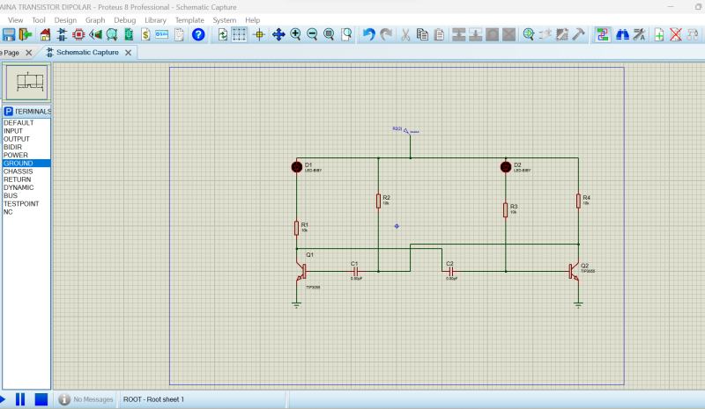
Task: Select POWER in the terminals list
Action: 16,155
